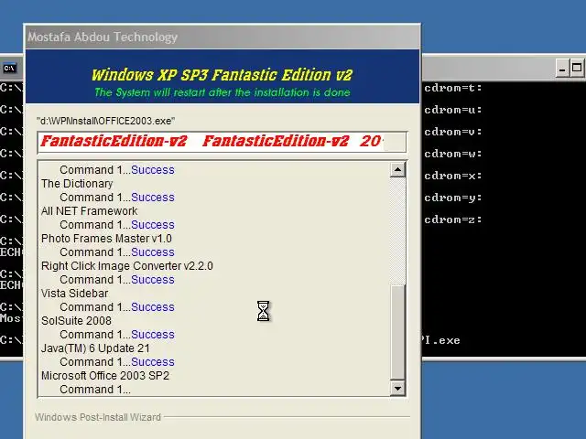
Task: Click Success under Java(TM) 6 Update 21
Action: coord(153,362)
